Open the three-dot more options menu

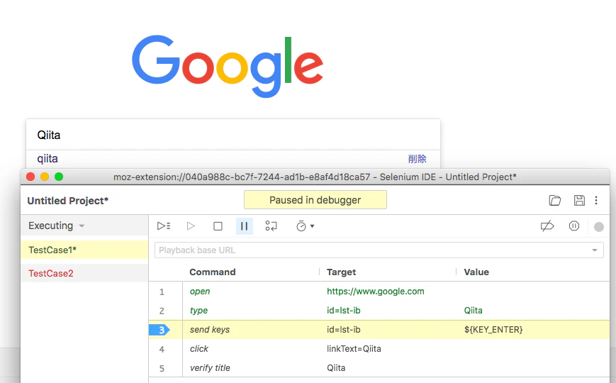pos(596,200)
